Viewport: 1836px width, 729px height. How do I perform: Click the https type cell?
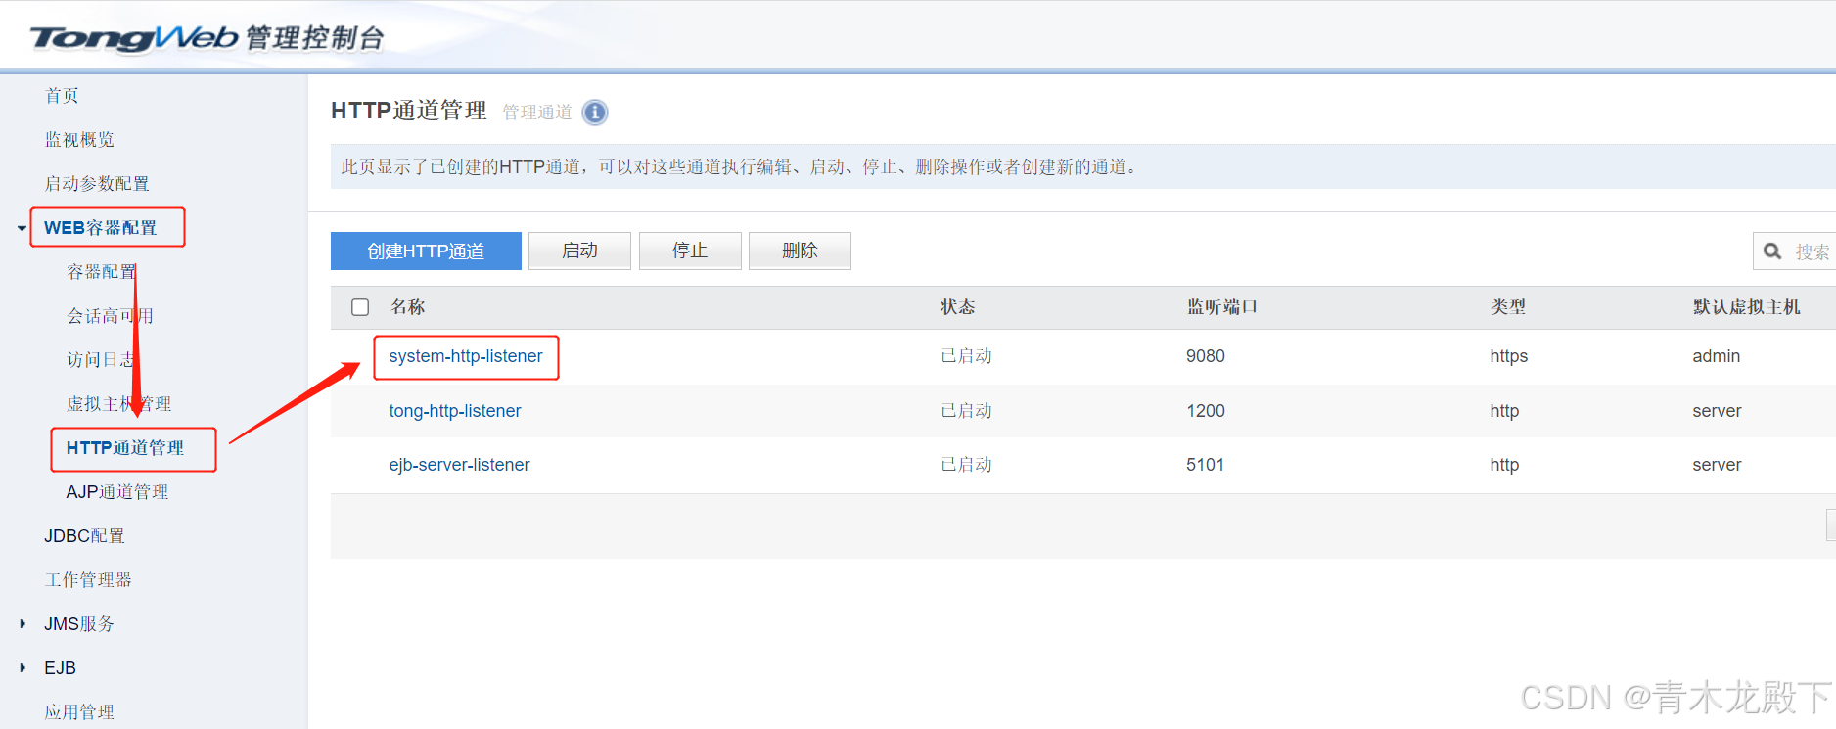1508,356
